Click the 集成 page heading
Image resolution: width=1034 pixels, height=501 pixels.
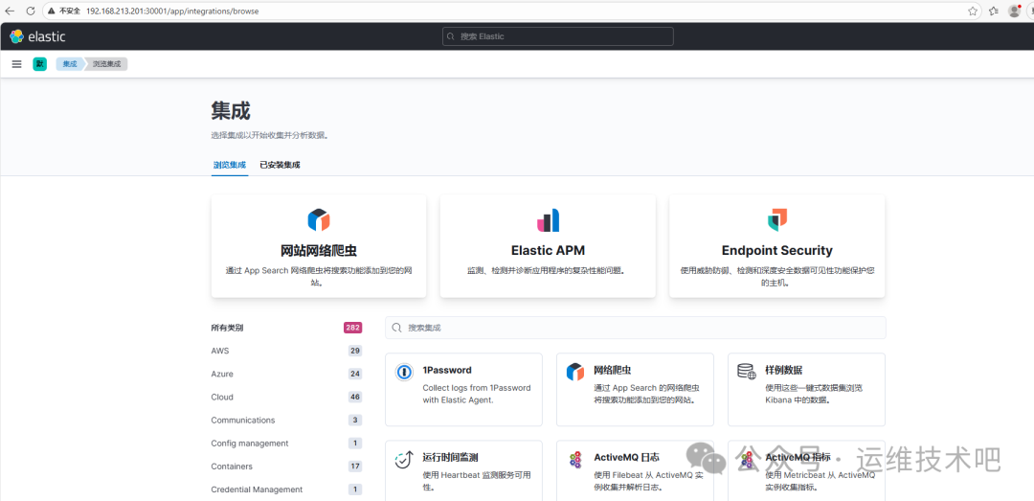click(231, 110)
